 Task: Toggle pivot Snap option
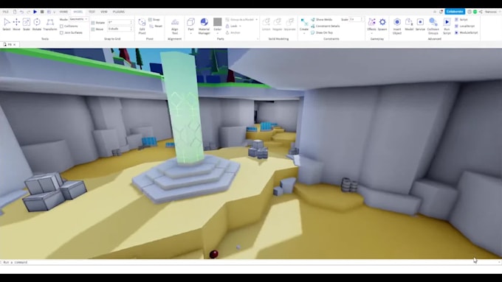pyautogui.click(x=154, y=19)
